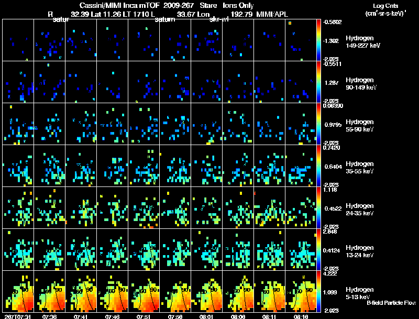Open the 13-24 keV image panel above 07:41
The image size is (419, 319).
click(81, 250)
